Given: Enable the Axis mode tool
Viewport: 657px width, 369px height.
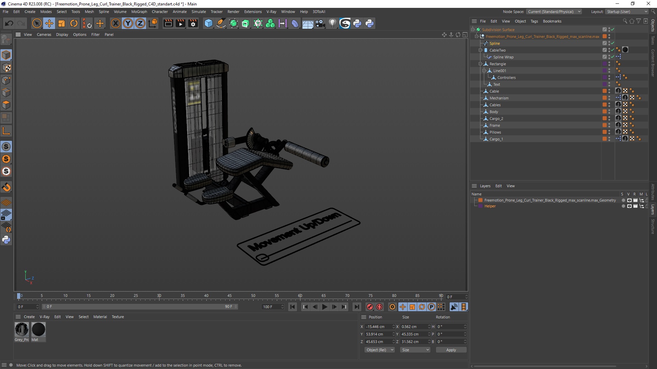Looking at the screenshot, I should pyautogui.click(x=6, y=131).
